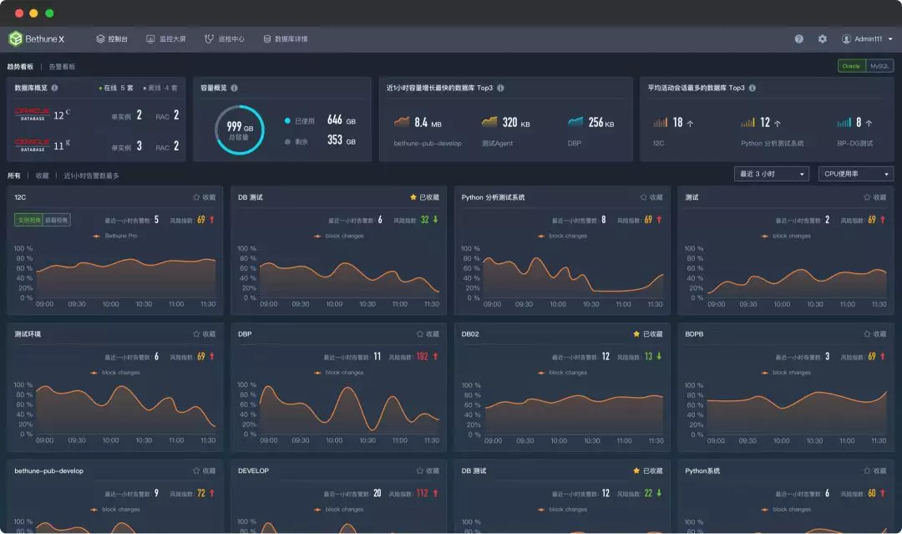Favorite the 12C card with star 收藏
This screenshot has height=534, width=902.
tap(205, 197)
